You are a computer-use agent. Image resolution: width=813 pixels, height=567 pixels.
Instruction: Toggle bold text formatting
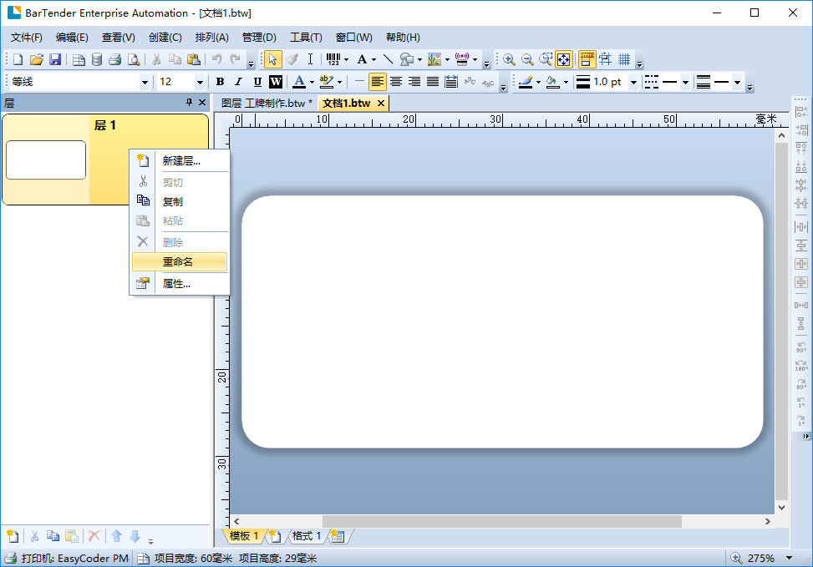(220, 82)
